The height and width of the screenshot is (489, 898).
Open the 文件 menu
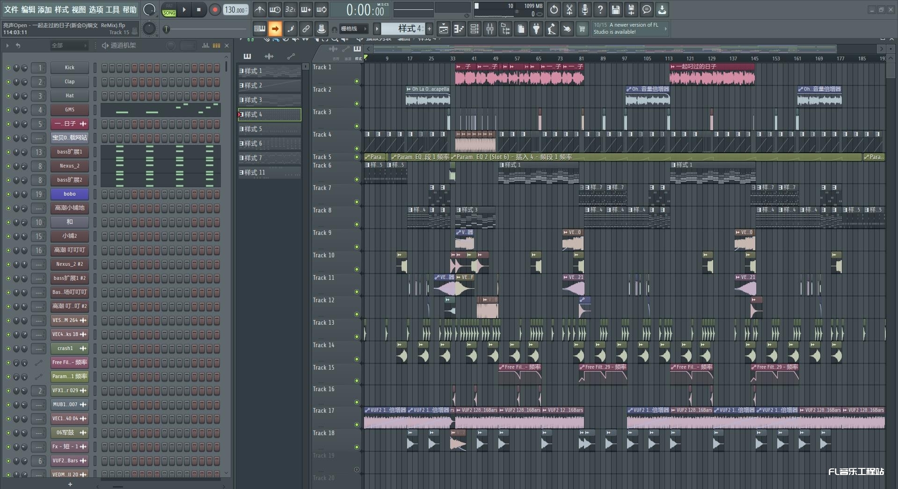pyautogui.click(x=11, y=9)
